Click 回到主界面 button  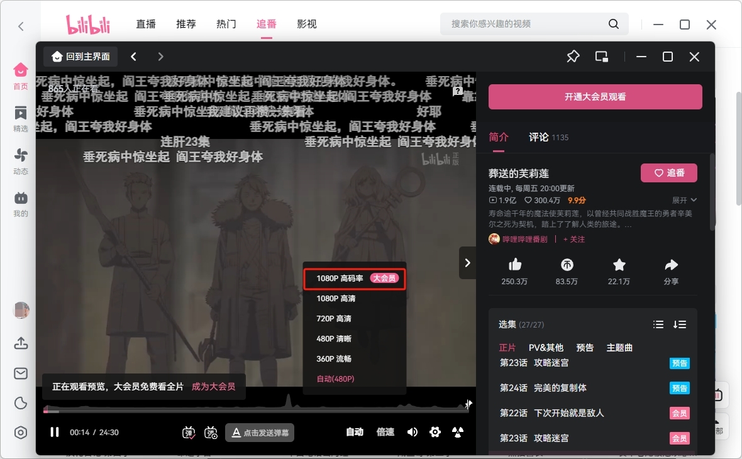pyautogui.click(x=81, y=57)
